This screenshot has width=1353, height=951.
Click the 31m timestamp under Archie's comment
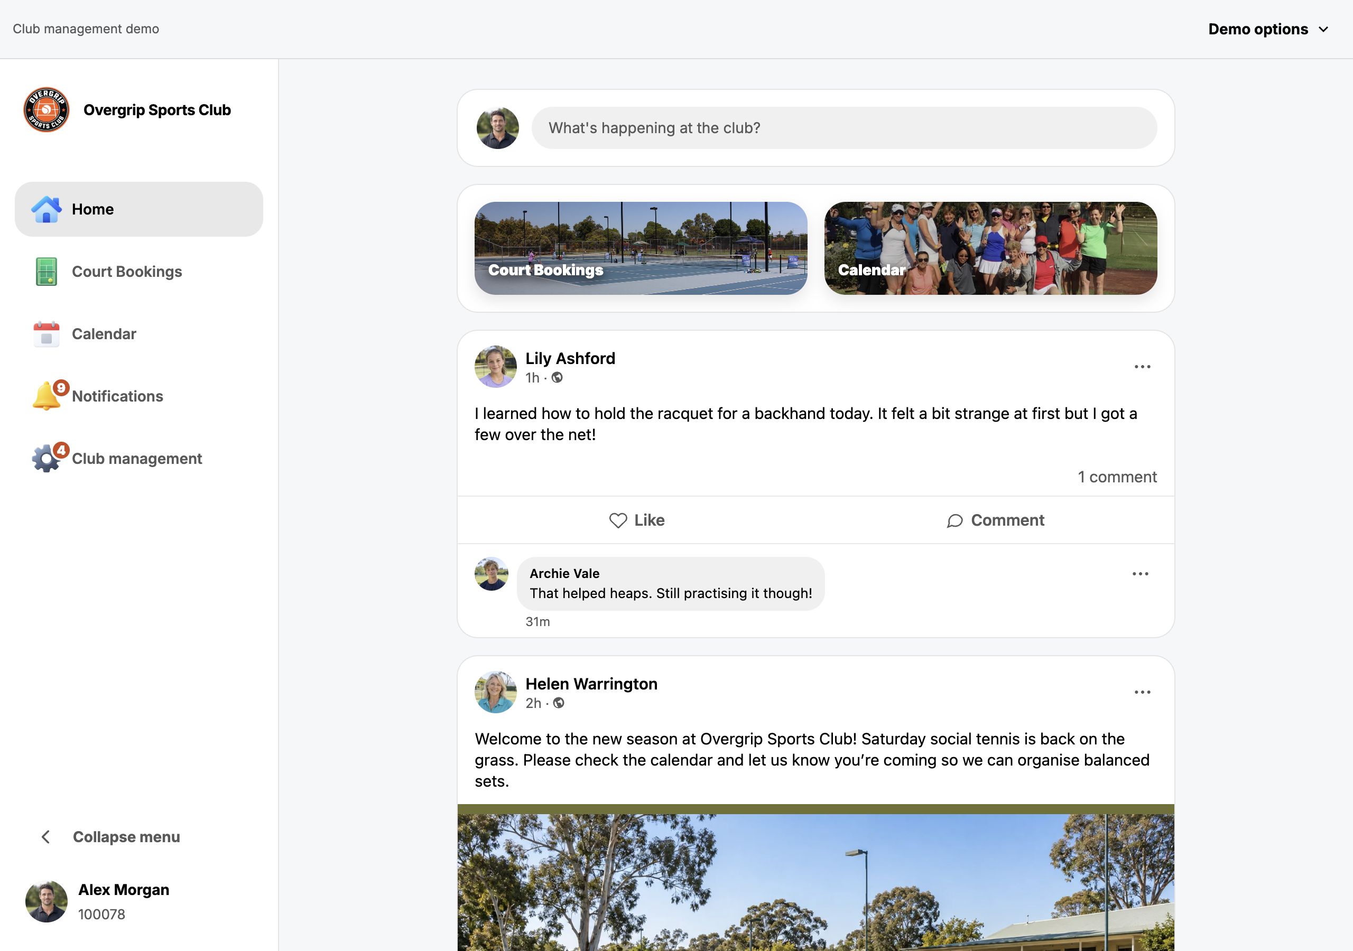click(538, 622)
